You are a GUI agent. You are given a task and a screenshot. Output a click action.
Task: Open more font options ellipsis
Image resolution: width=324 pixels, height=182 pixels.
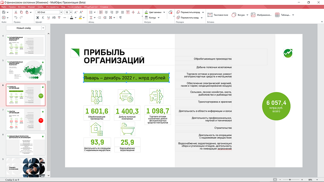click(65, 18)
